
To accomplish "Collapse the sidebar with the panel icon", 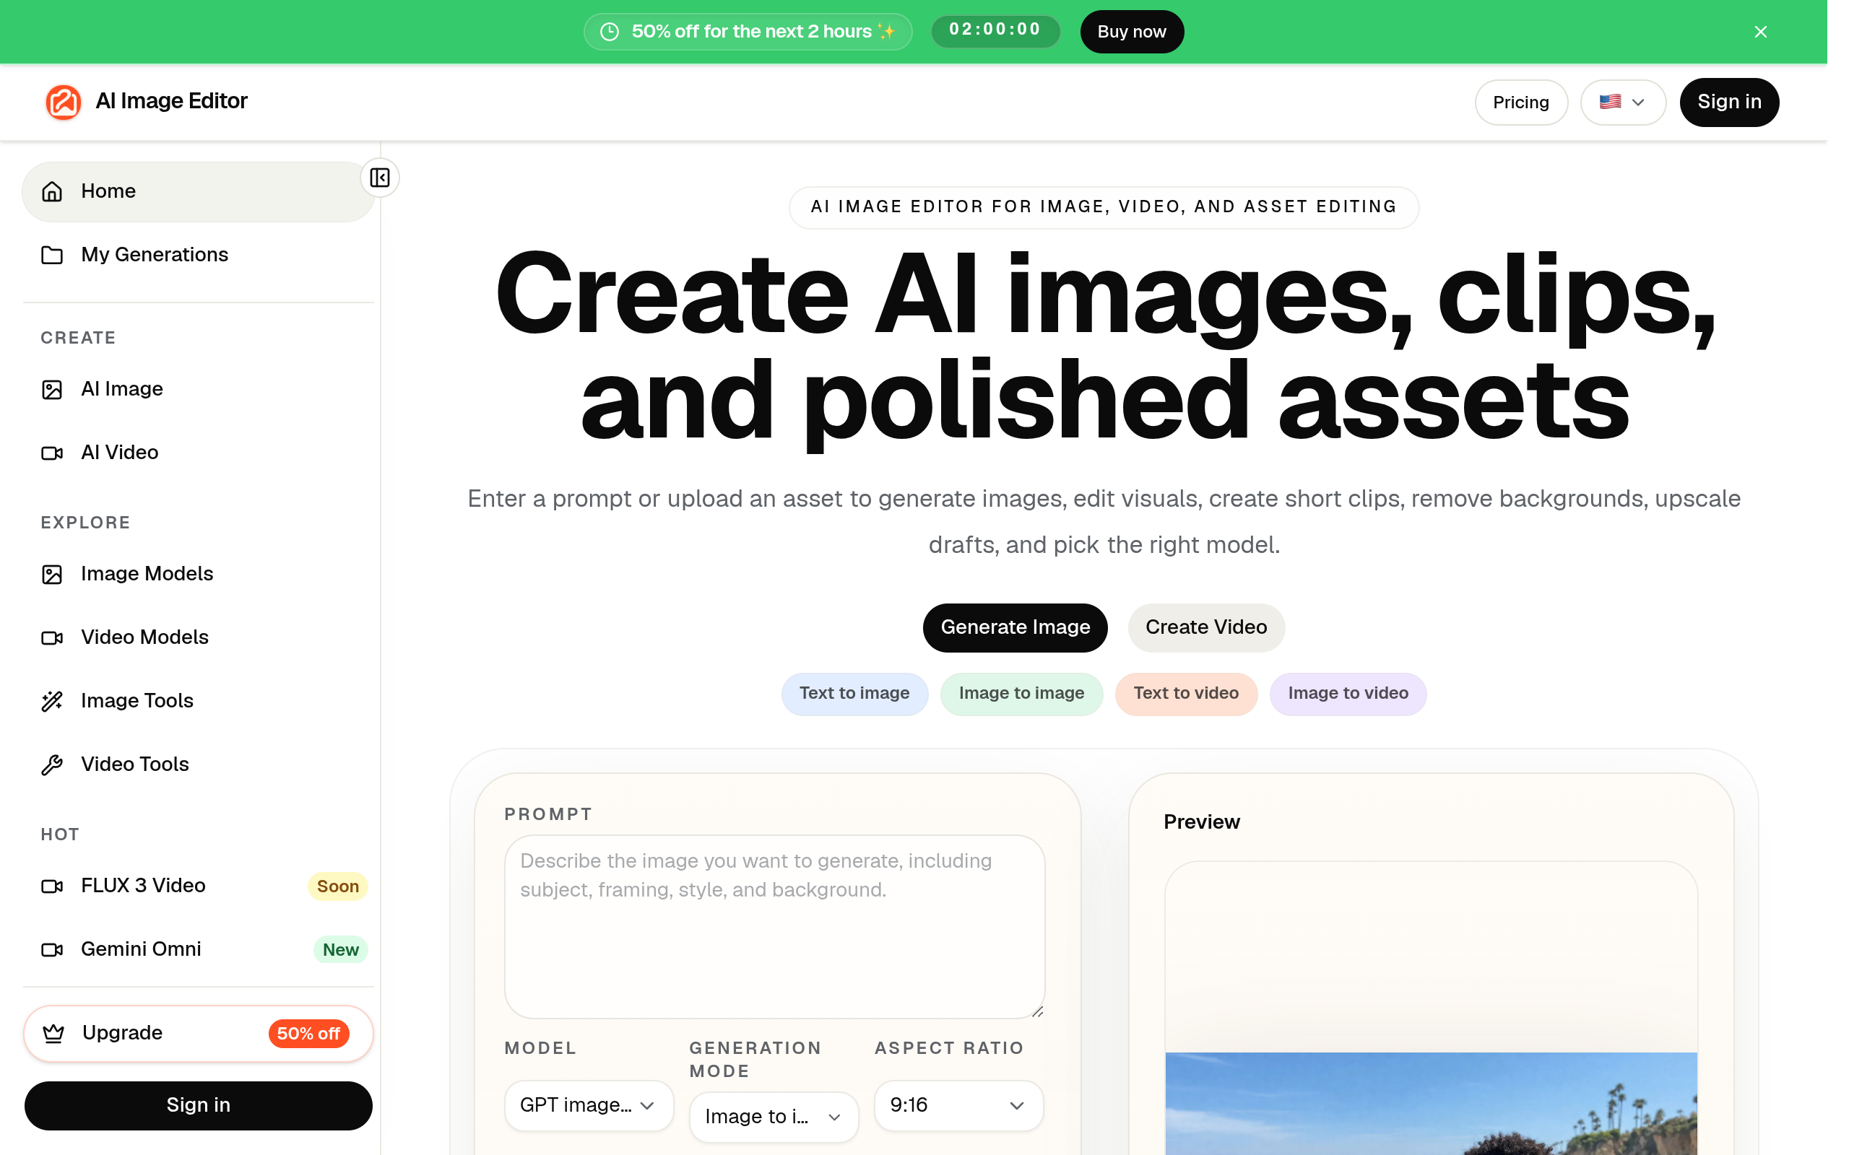I will [x=380, y=178].
